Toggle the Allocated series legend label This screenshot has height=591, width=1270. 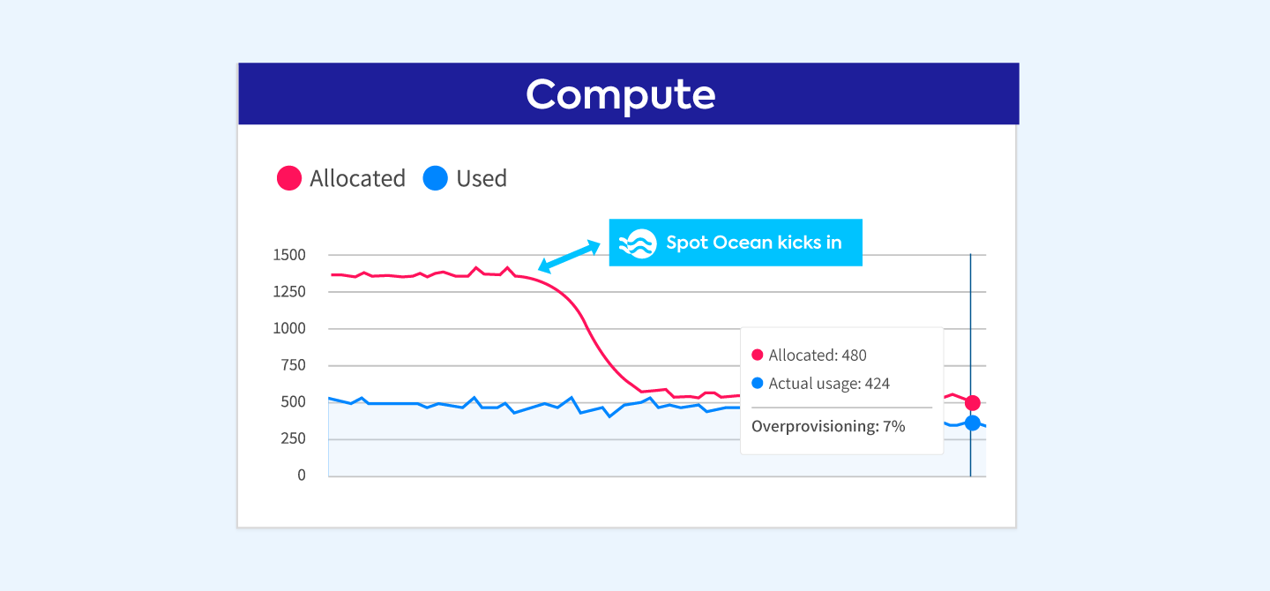357,178
